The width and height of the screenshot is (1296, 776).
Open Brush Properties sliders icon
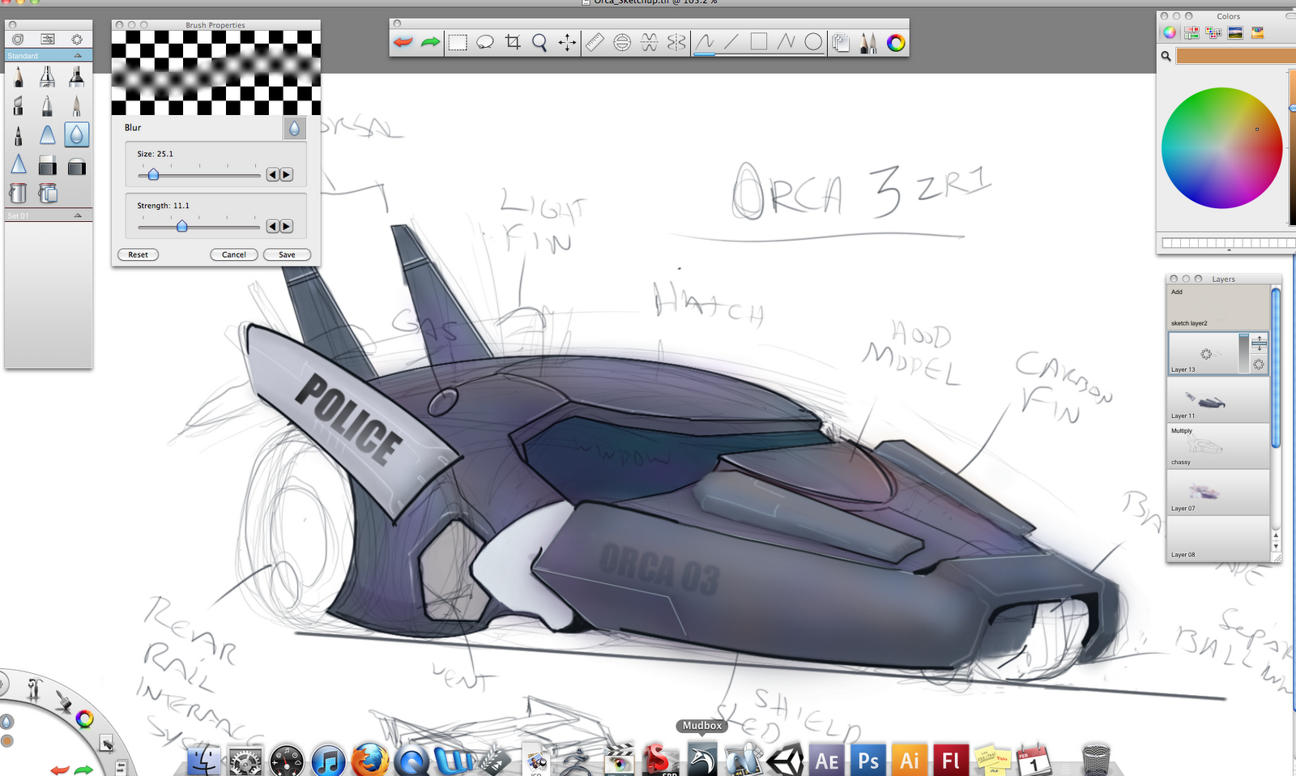[x=48, y=39]
